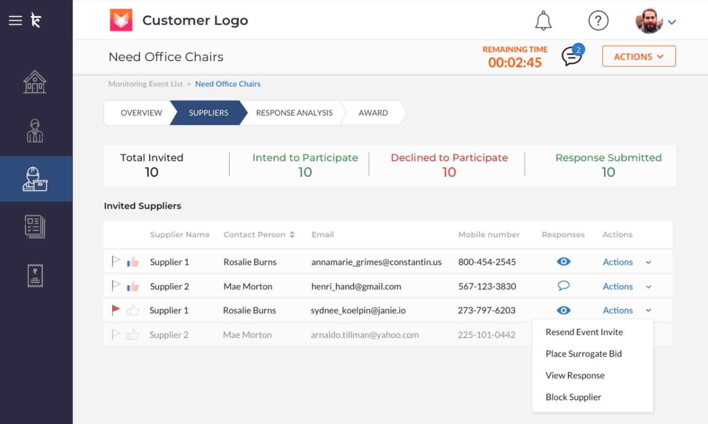Click the home building icon in sidebar
Screen dimensions: 708x424
click(x=35, y=82)
